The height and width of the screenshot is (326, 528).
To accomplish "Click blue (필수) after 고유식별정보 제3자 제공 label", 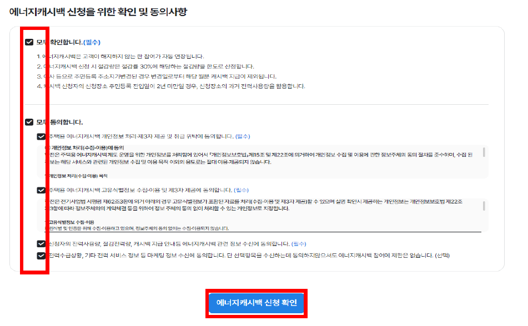I will 241,190.
